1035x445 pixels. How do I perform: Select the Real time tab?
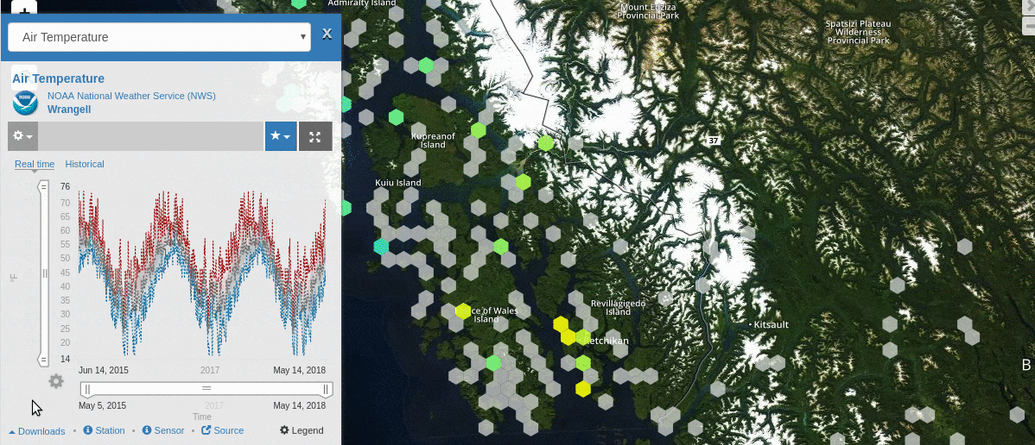click(x=35, y=164)
